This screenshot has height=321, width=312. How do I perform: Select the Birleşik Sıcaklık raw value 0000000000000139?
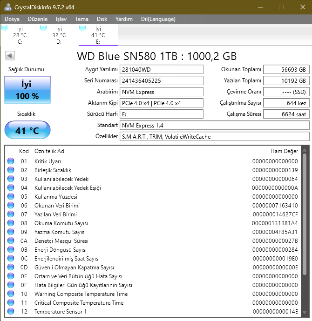tap(275, 170)
